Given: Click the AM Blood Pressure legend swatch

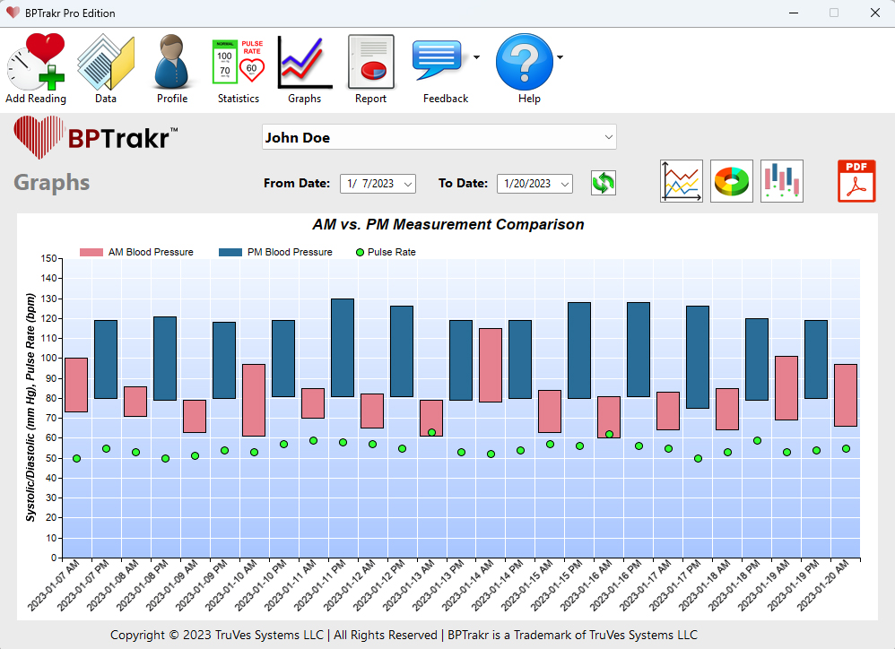Looking at the screenshot, I should tap(91, 253).
